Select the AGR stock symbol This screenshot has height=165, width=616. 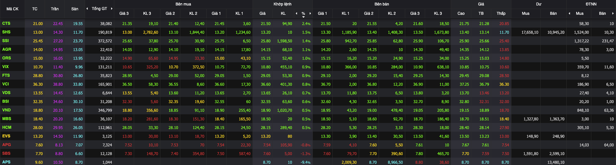pos(6,49)
